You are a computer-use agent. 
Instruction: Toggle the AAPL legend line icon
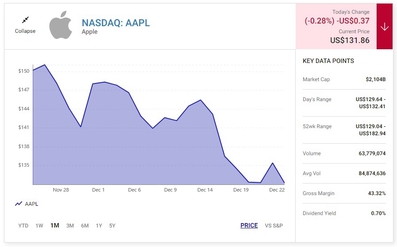pyautogui.click(x=19, y=204)
